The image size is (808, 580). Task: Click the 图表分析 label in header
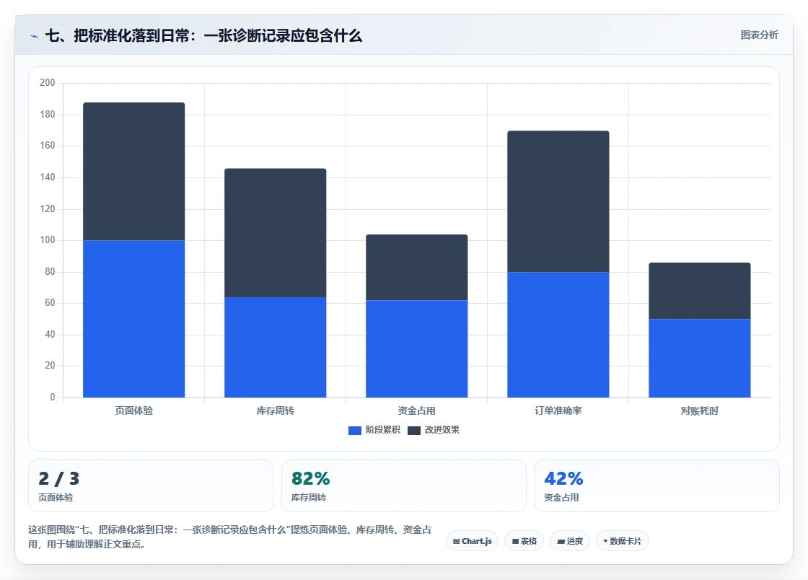pos(759,35)
